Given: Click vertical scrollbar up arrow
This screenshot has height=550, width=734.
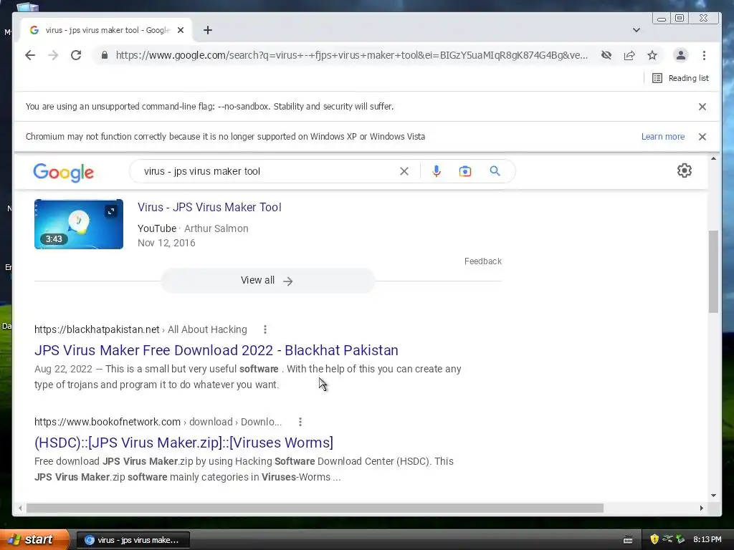Looking at the screenshot, I should tap(713, 159).
